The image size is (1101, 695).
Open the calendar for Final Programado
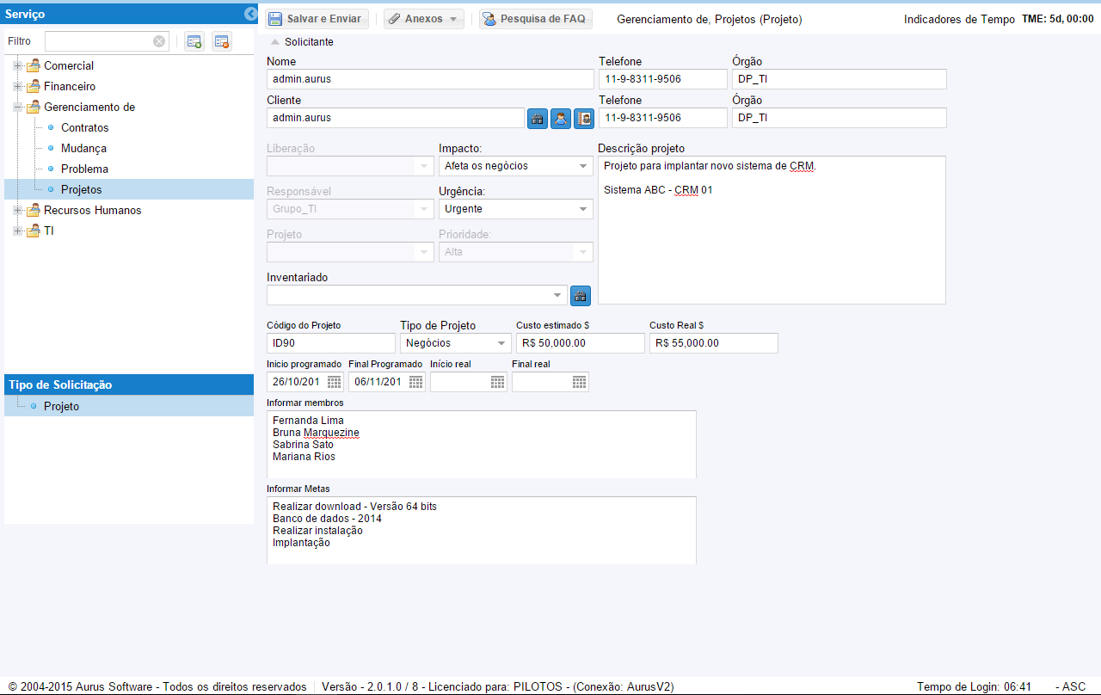[x=415, y=382]
